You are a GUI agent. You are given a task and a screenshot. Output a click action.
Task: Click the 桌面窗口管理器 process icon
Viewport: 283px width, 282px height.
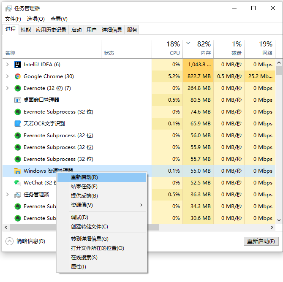tap(17, 100)
